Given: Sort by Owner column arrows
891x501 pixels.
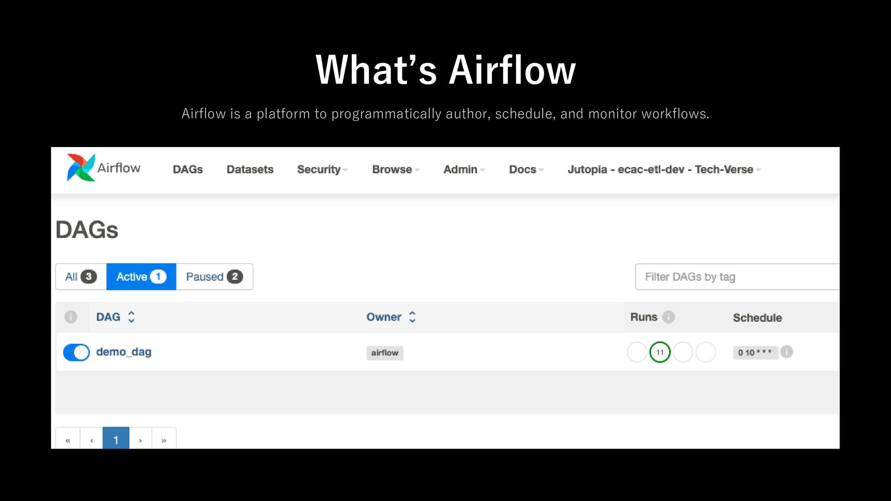Looking at the screenshot, I should pos(412,317).
